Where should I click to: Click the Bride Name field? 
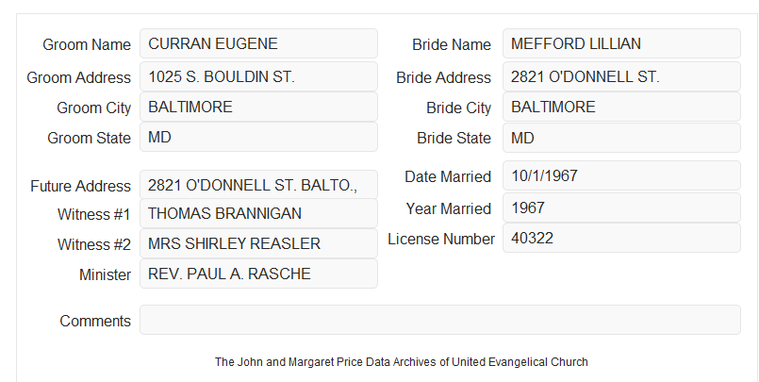621,43
